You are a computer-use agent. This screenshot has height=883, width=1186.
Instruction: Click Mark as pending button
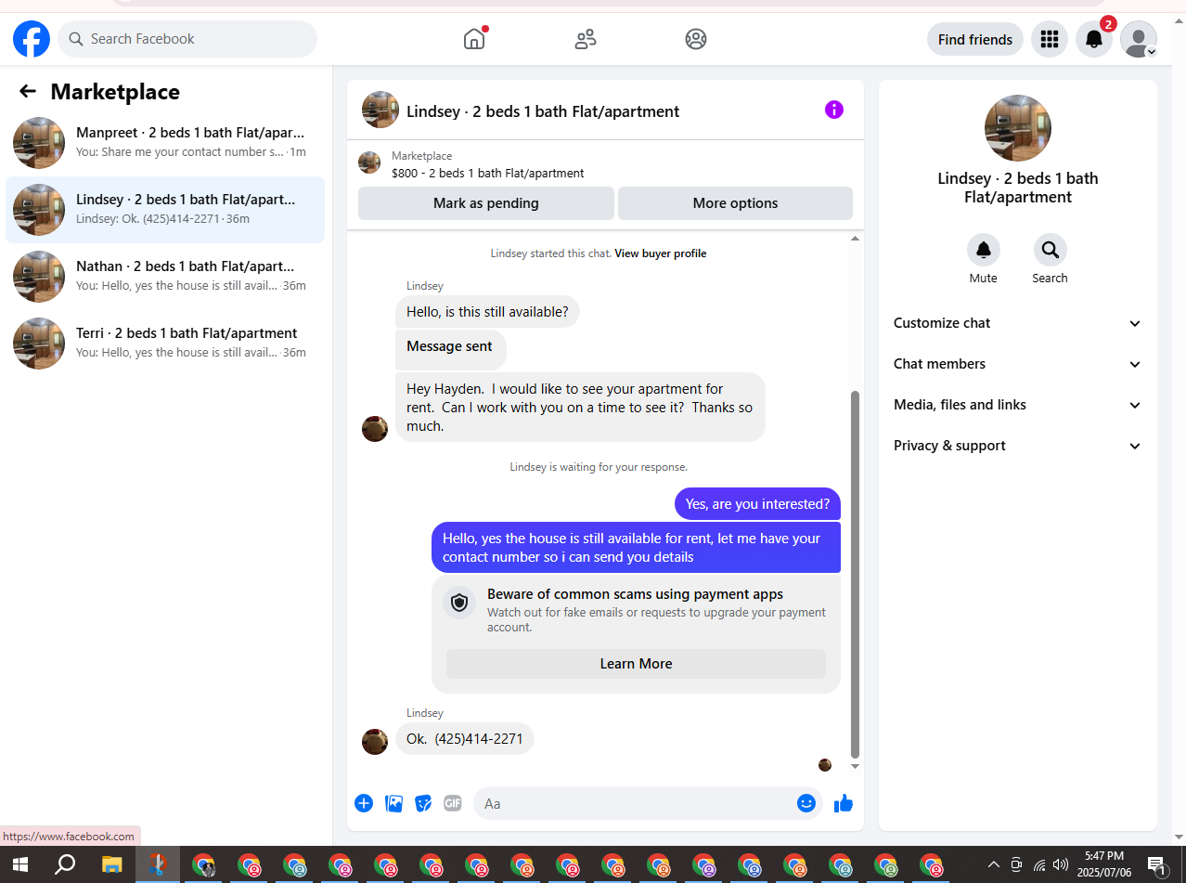pyautogui.click(x=486, y=203)
